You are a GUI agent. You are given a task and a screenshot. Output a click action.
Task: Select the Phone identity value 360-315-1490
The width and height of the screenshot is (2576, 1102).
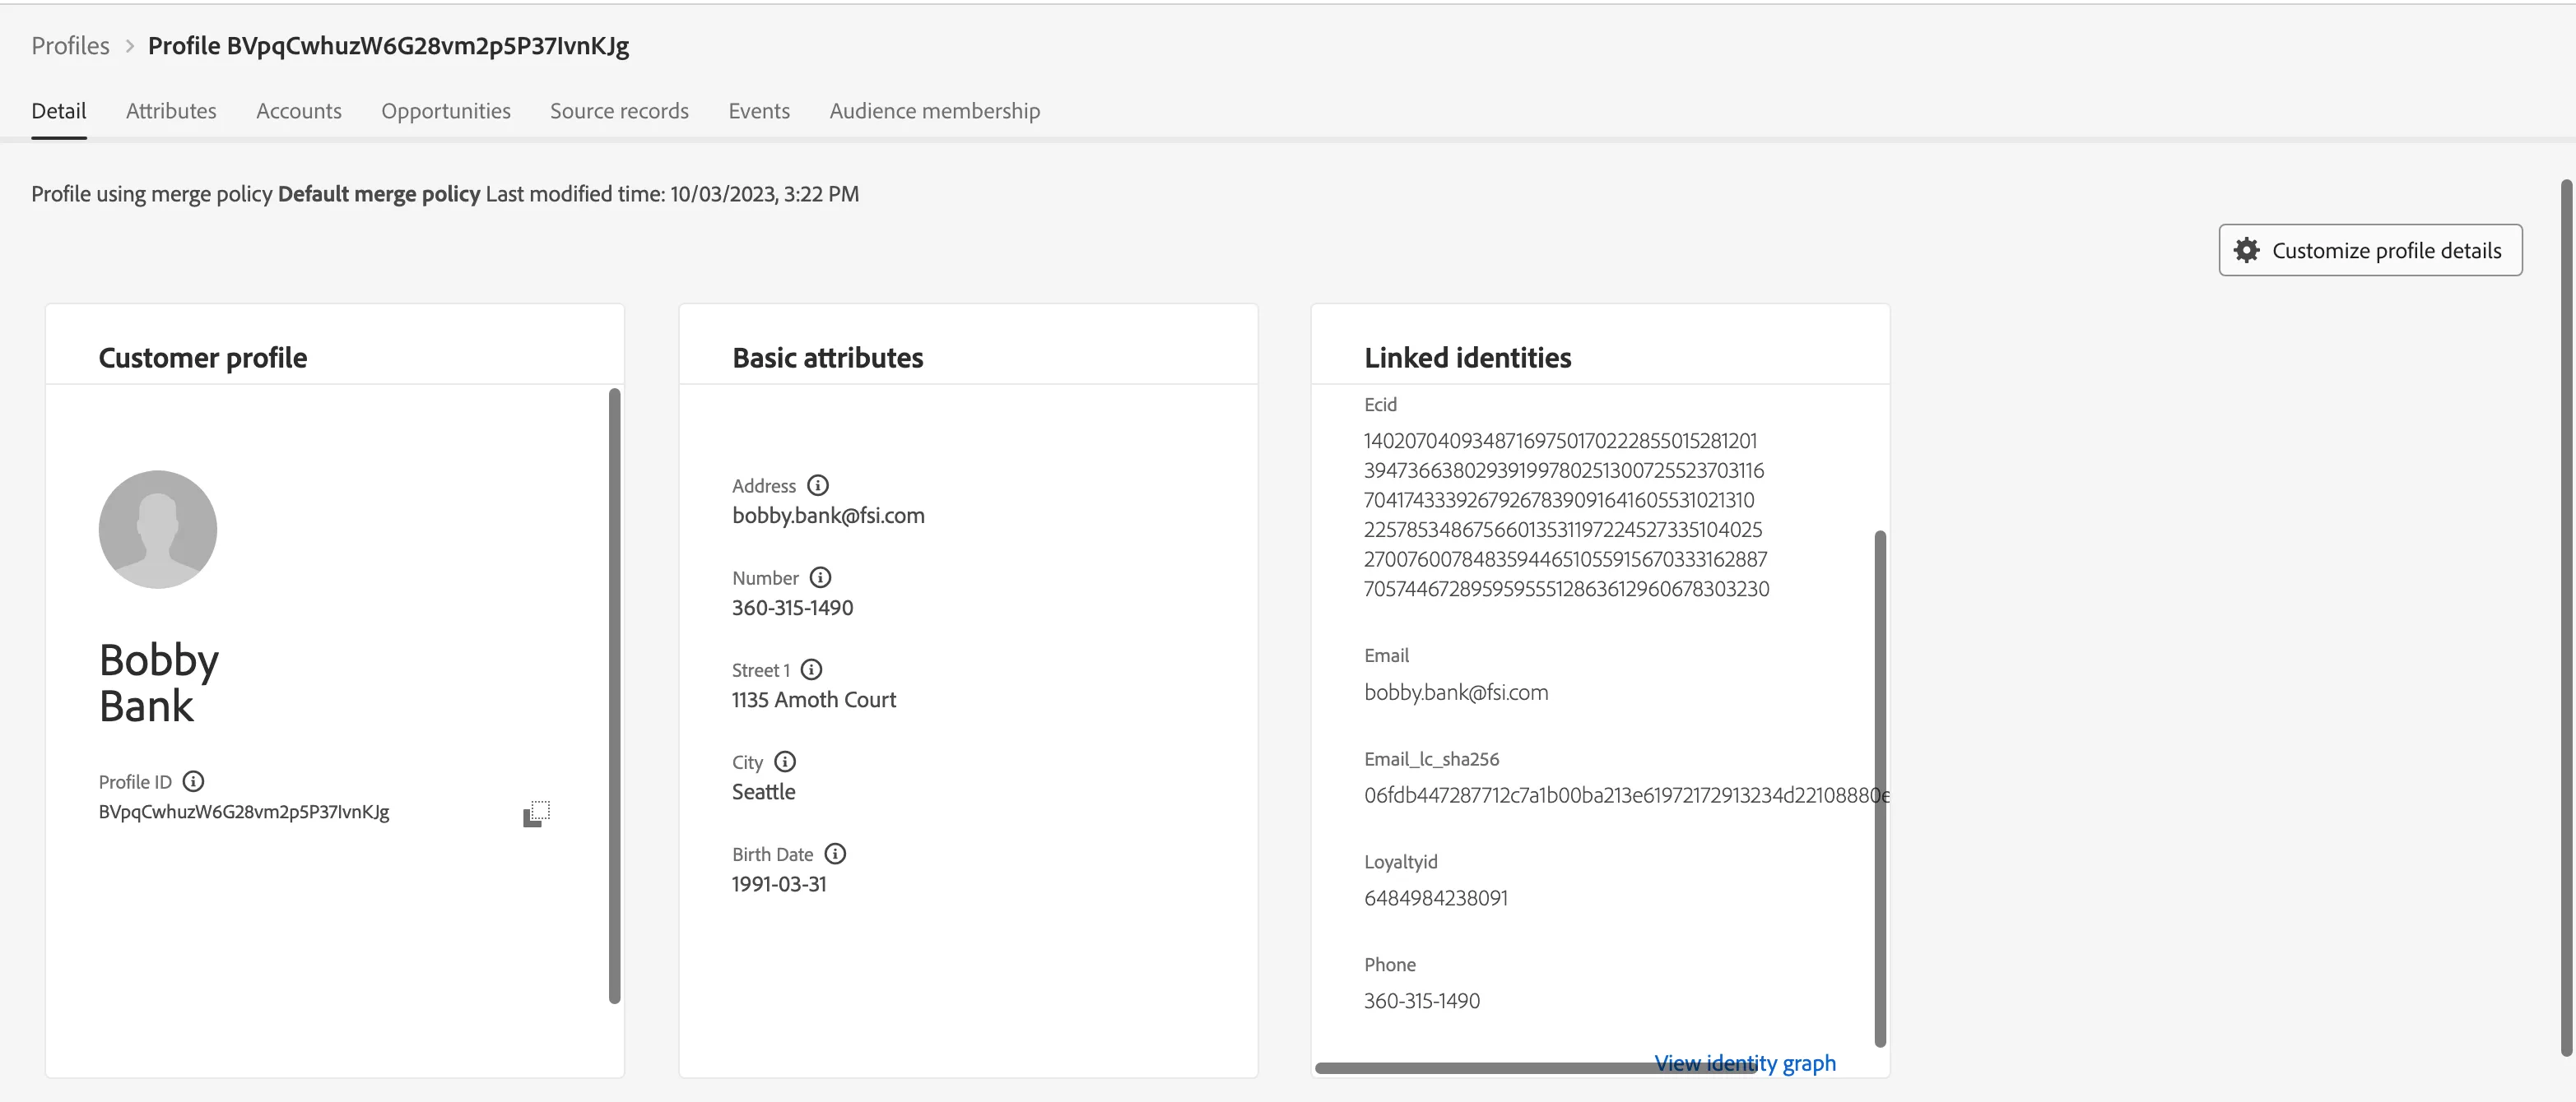coord(1422,1000)
